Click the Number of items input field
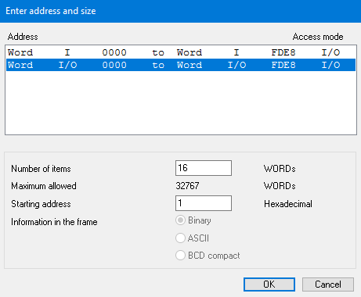361x297 pixels. pyautogui.click(x=204, y=168)
